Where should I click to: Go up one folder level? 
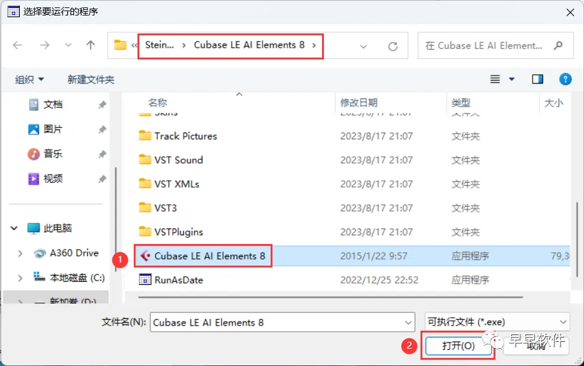pyautogui.click(x=90, y=45)
